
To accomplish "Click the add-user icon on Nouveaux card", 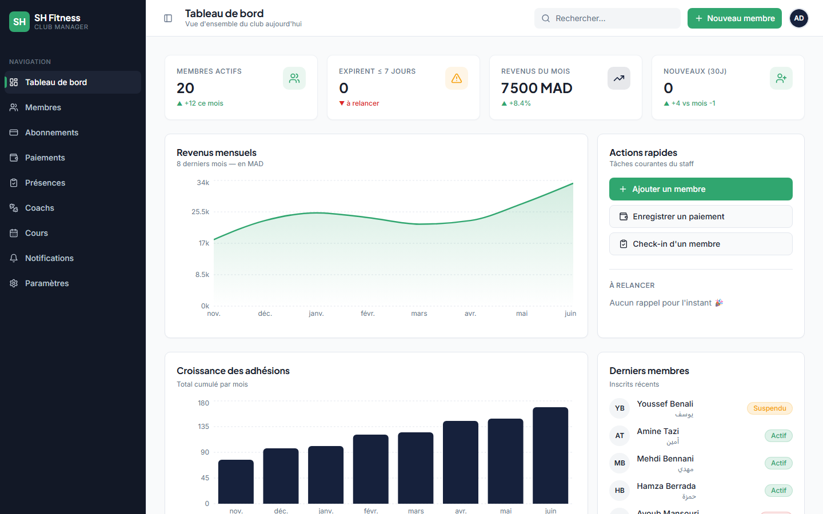I will 781,78.
